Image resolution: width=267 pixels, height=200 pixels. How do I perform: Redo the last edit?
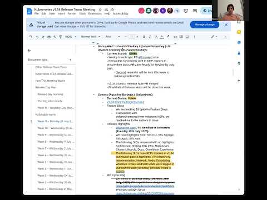point(43,37)
